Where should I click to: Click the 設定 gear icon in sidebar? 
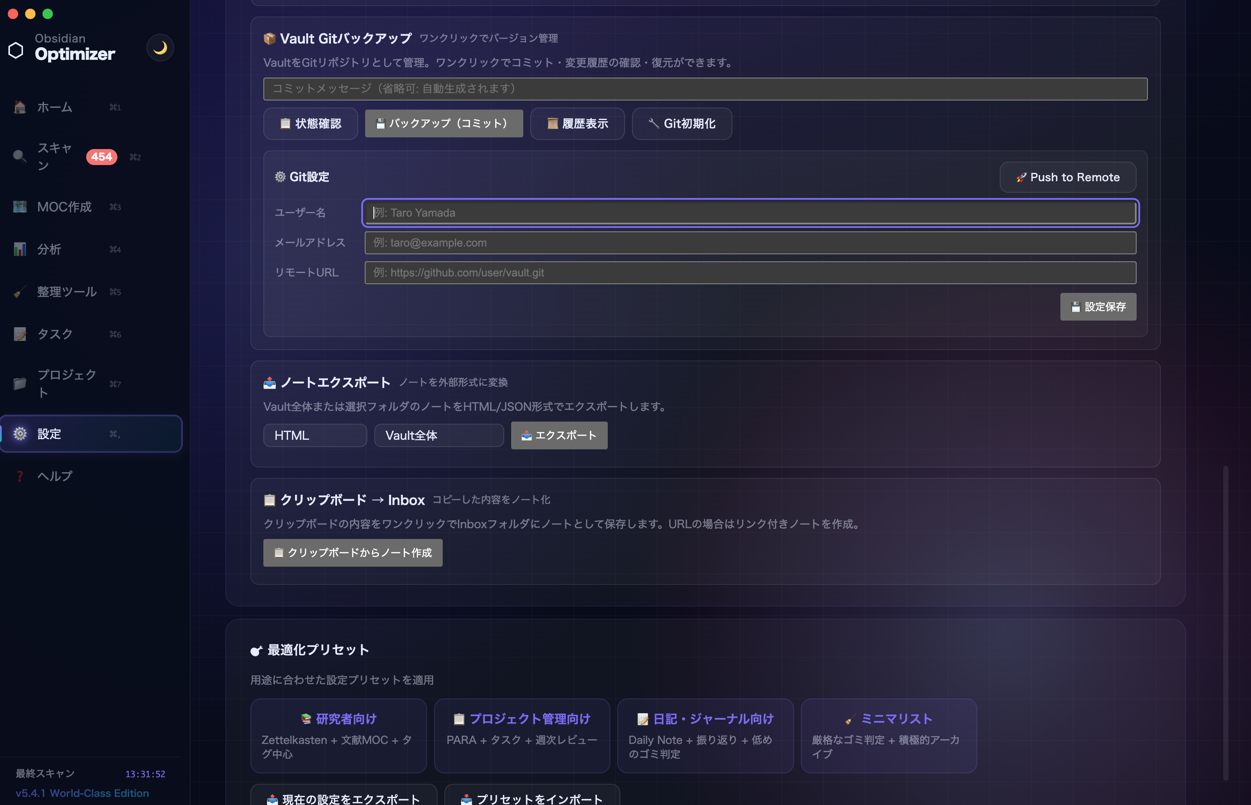click(20, 434)
